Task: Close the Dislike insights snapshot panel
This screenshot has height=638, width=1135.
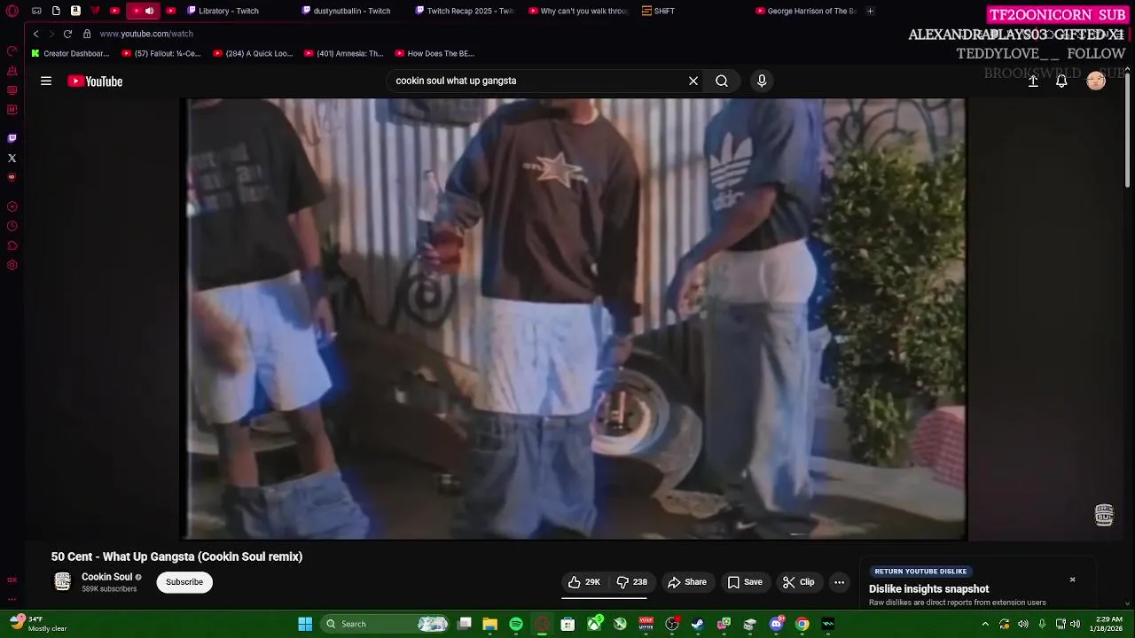Action: click(1072, 580)
